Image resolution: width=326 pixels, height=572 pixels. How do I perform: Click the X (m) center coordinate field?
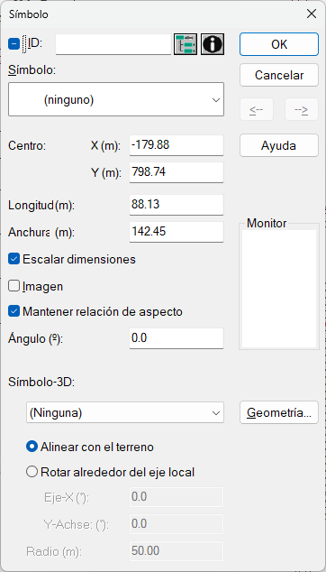177,145
